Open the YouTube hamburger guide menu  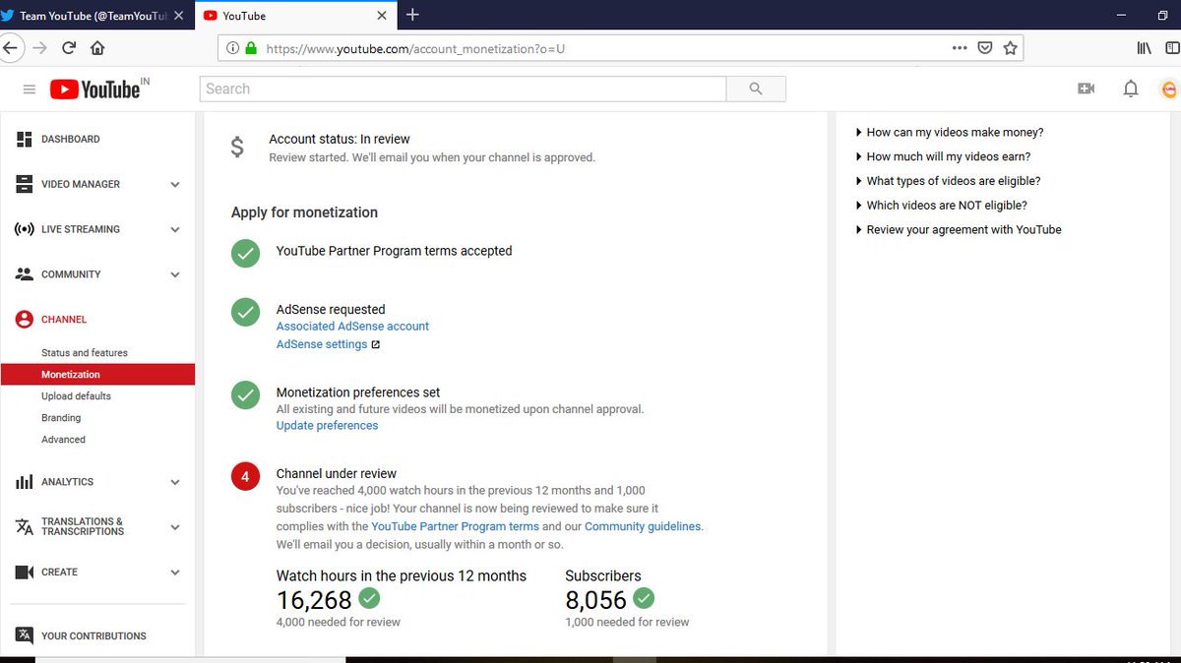tap(30, 90)
